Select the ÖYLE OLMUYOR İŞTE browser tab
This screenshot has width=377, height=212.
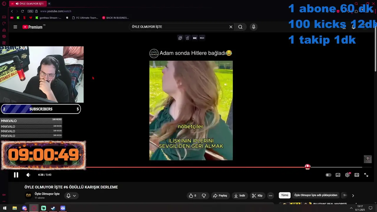[x=27, y=4]
